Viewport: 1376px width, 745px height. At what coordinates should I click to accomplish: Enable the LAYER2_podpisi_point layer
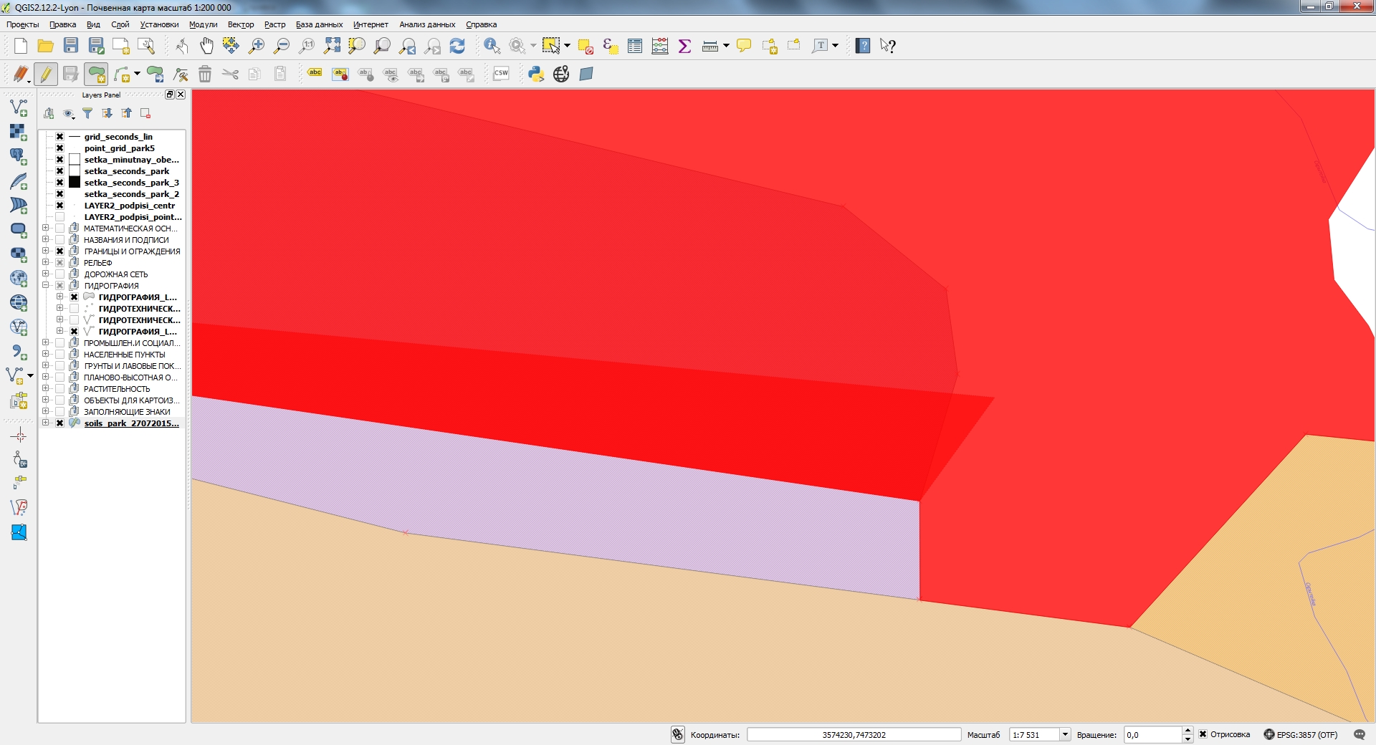tap(59, 217)
